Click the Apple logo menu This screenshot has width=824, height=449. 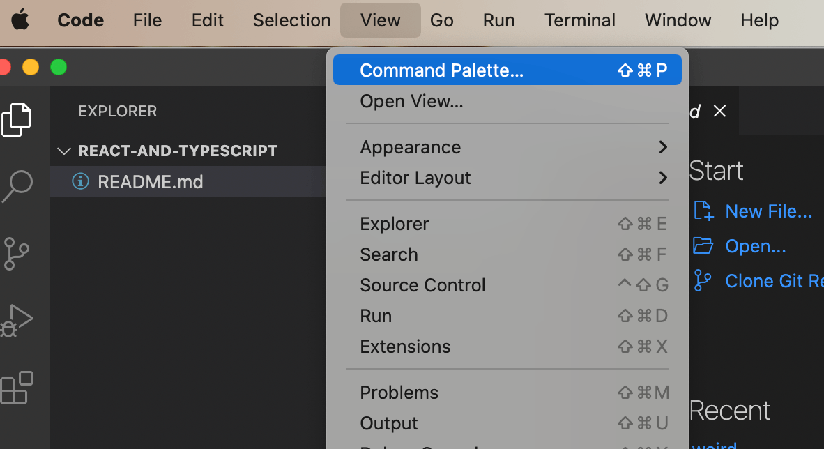[20, 20]
